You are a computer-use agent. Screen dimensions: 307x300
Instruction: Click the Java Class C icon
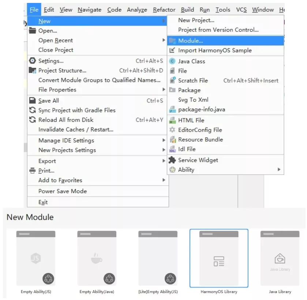pos(172,61)
